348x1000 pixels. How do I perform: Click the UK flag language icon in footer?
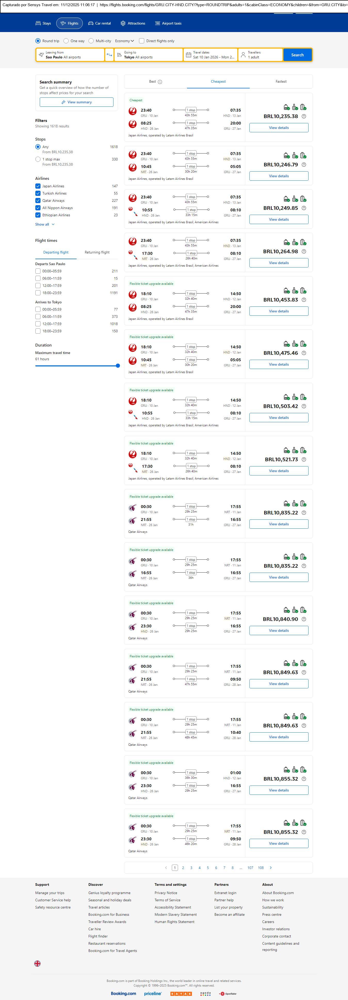coord(38,963)
